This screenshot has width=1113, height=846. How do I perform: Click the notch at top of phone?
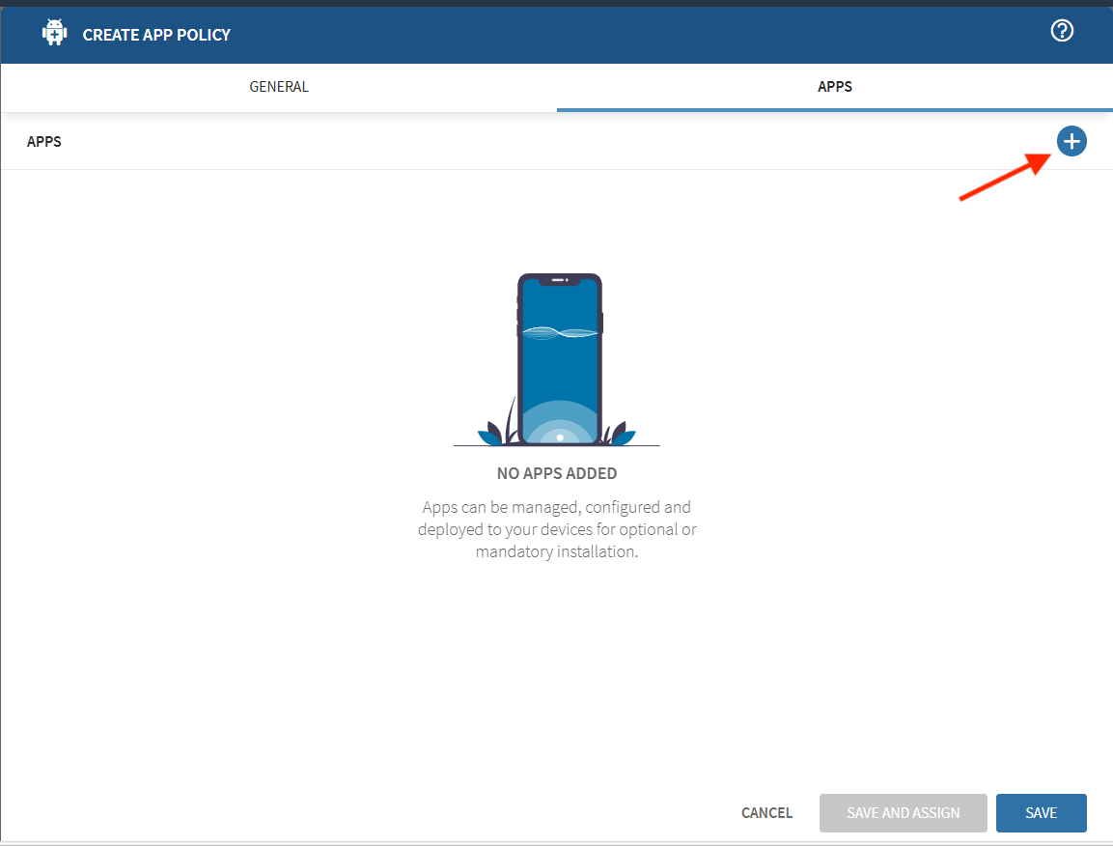tap(559, 280)
